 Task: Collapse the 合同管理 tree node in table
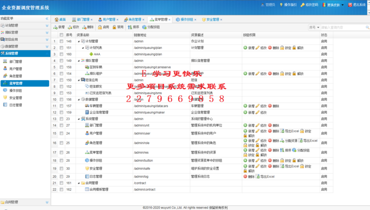79,183
